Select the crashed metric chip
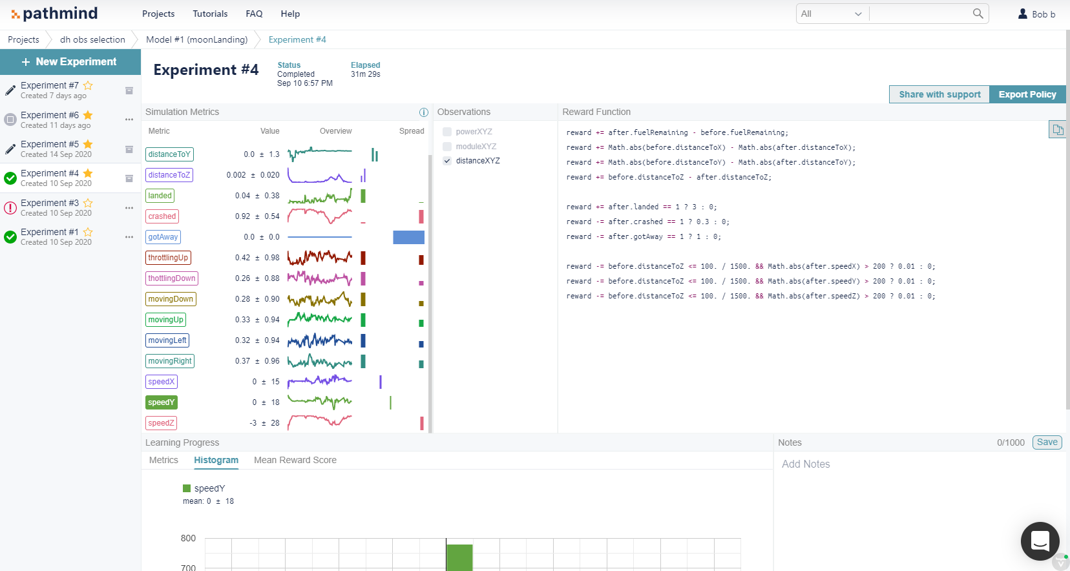 point(162,216)
